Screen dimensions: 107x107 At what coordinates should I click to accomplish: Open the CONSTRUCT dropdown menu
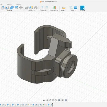click(x=54, y=11)
